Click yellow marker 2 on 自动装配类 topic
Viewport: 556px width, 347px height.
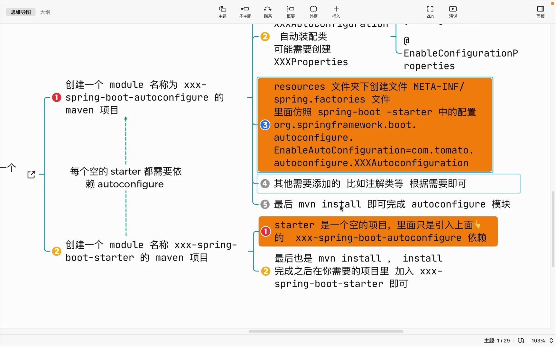(x=265, y=36)
